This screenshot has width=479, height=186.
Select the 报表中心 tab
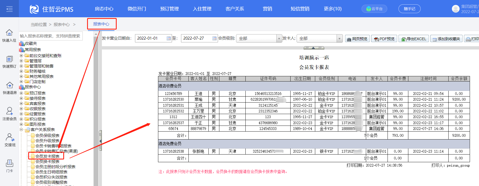point(101,24)
